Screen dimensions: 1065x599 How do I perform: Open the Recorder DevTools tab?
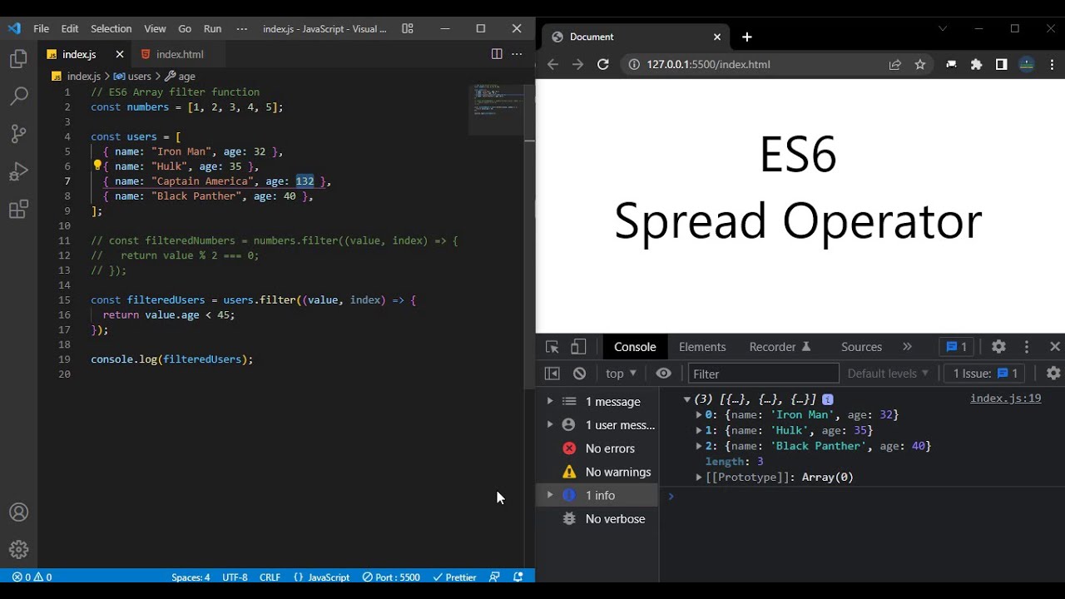pos(780,347)
